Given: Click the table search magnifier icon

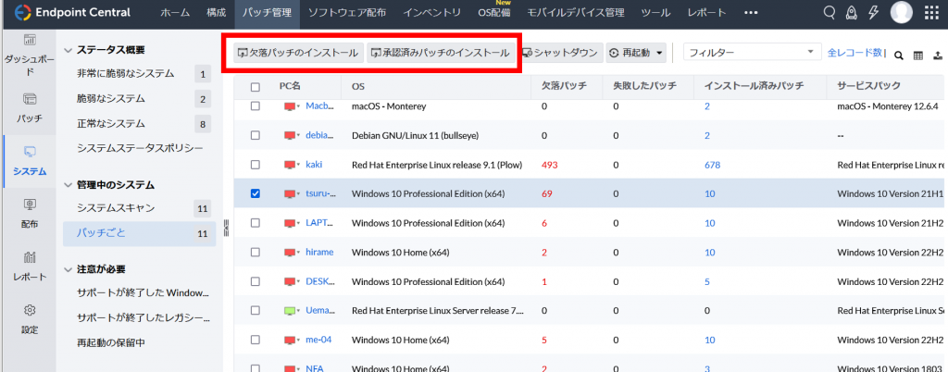Looking at the screenshot, I should pos(899,56).
